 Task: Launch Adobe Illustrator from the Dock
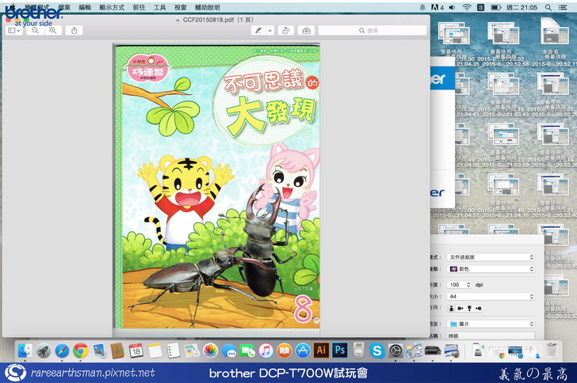(x=322, y=349)
